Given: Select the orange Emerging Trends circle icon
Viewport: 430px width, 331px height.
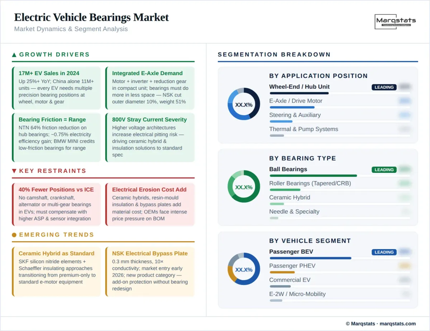Looking at the screenshot, I should pyautogui.click(x=14, y=235).
